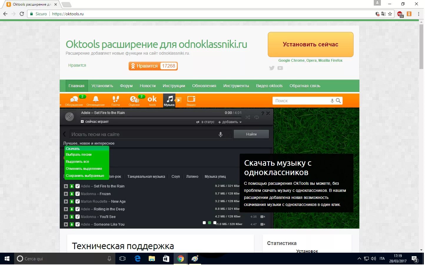Play Adele – Rolling in the Deep
425x265 pixels.
(x=66, y=209)
